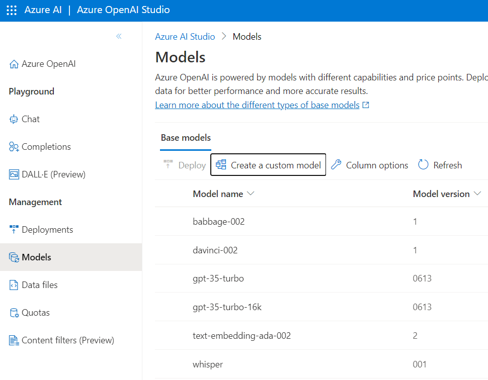Click the external link icon after Learn more
This screenshot has width=488, height=380.
(x=366, y=105)
